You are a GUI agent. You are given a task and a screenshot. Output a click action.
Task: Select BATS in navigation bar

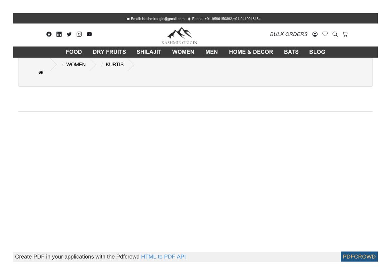291,52
